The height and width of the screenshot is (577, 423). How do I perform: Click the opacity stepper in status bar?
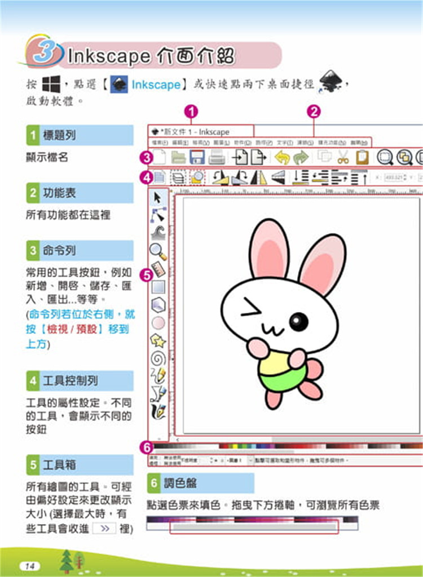pos(211,460)
